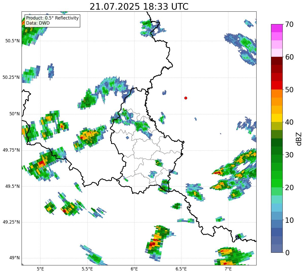Click the plot title 21.07.2025 18:33 UTC
The height and width of the screenshot is (274, 305).
click(x=139, y=6)
